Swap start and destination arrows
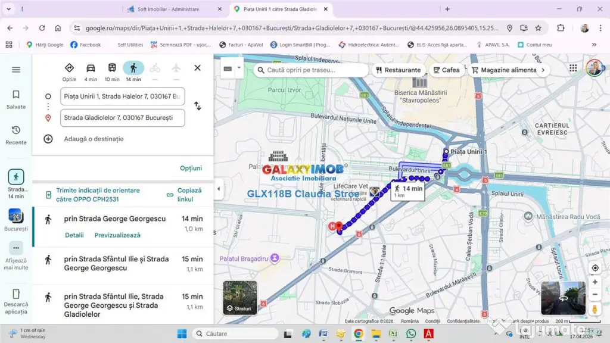610x343 pixels. coord(198,106)
